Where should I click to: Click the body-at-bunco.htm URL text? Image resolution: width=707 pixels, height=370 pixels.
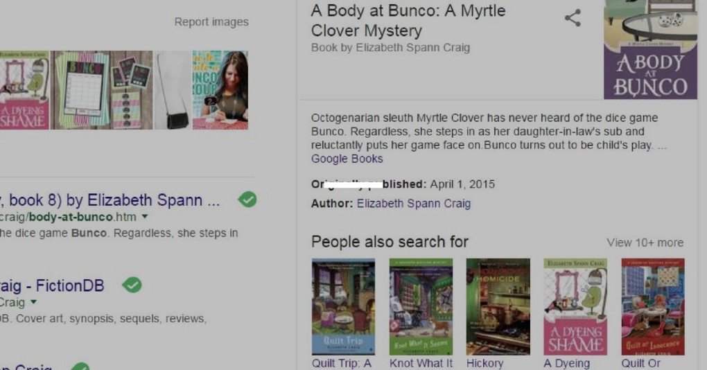tap(68, 217)
